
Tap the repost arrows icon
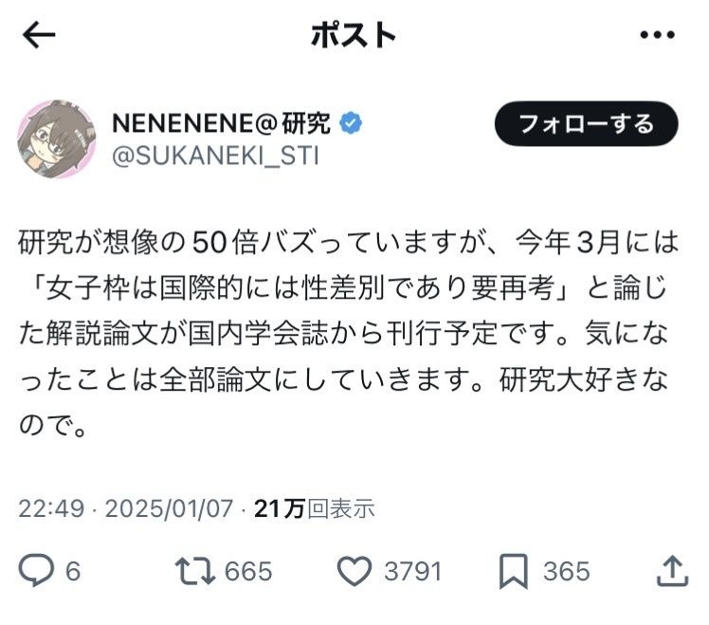point(195,571)
